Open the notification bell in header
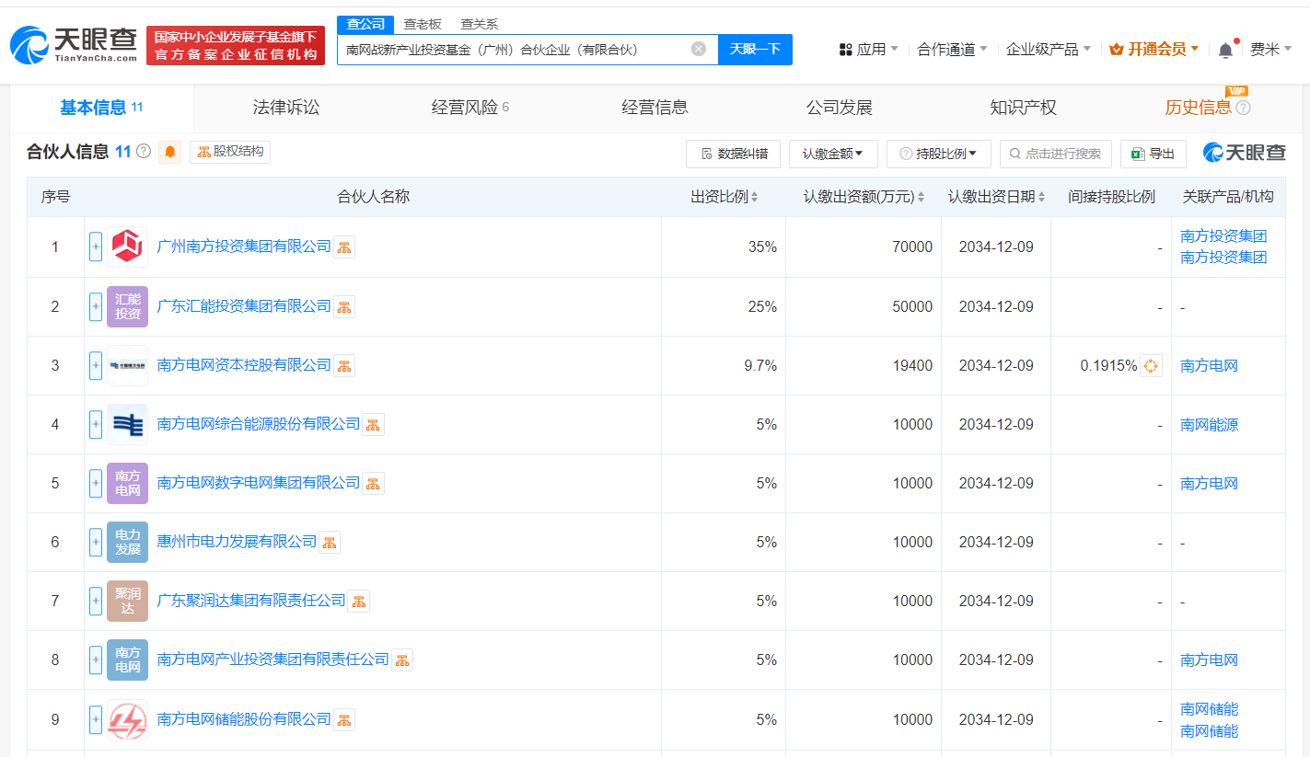This screenshot has width=1310, height=757. (x=1225, y=50)
